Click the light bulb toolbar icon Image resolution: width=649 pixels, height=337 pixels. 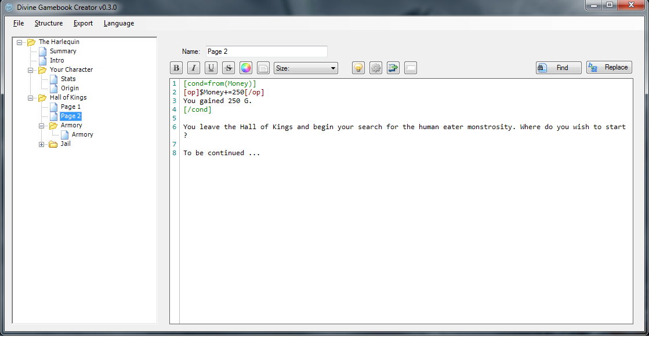[x=358, y=68]
